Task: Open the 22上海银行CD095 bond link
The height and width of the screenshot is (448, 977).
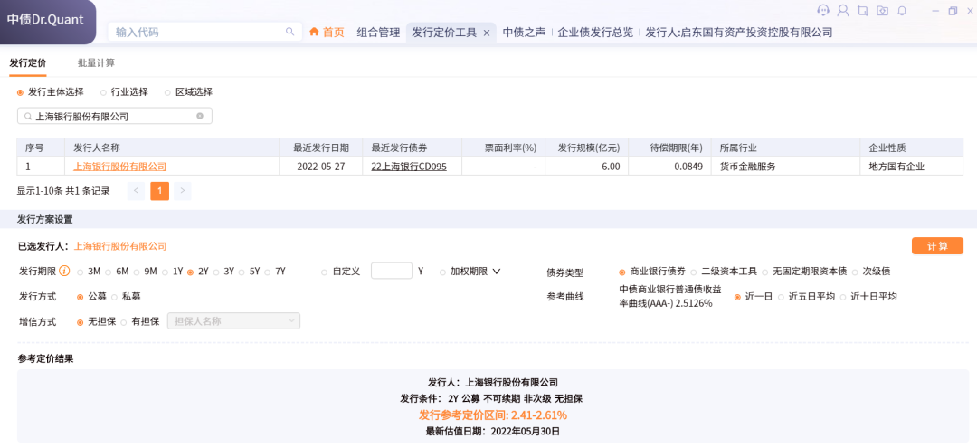Action: (x=410, y=167)
